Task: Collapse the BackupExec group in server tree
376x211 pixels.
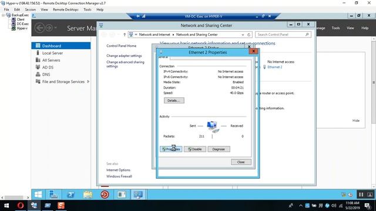Action: tap(3, 15)
